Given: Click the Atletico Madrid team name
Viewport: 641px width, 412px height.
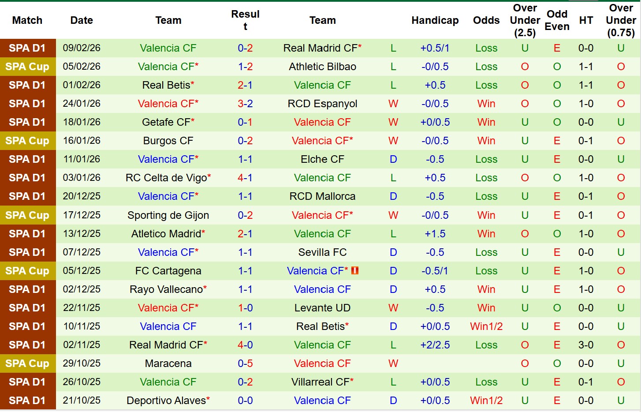Looking at the screenshot, I should point(166,234).
